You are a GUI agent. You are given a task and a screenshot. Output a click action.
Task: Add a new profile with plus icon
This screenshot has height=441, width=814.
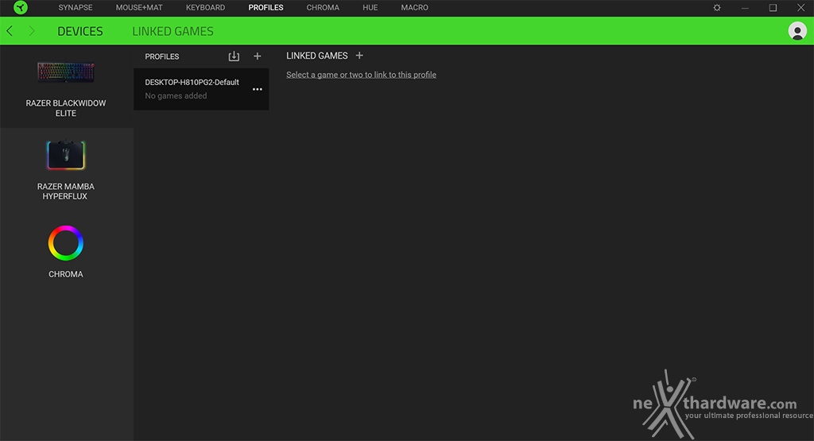(258, 56)
